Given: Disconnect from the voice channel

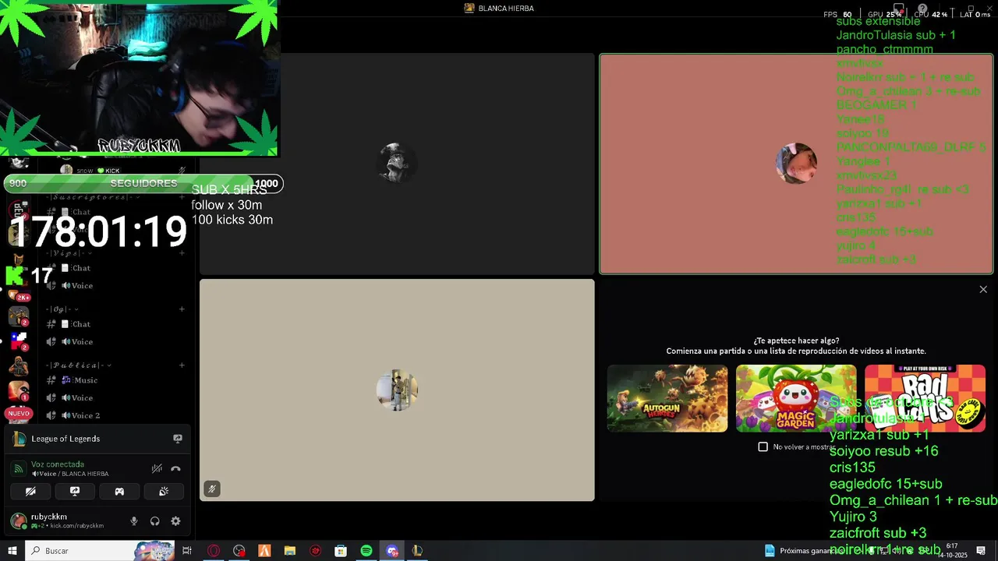Looking at the screenshot, I should (x=175, y=468).
